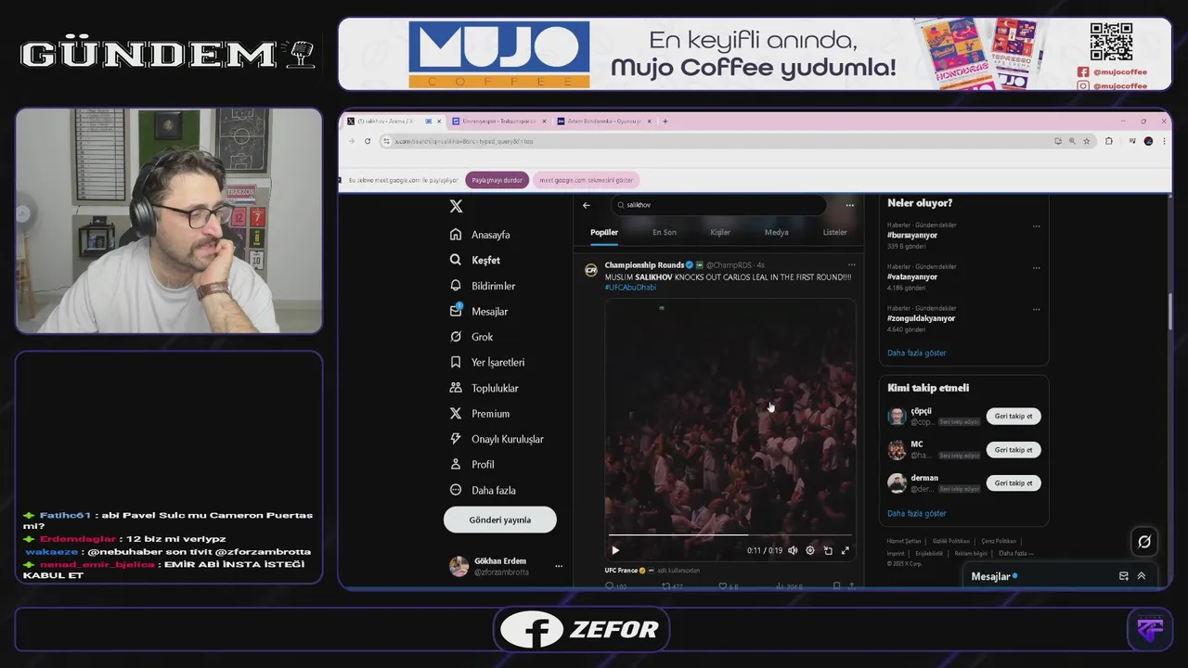Toggle picture-in-picture on video
The height and width of the screenshot is (668, 1188).
828,550
